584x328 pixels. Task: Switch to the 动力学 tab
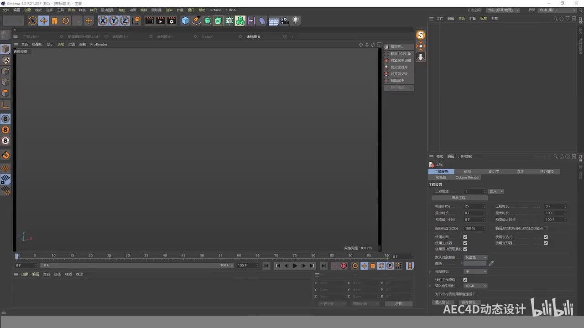click(494, 172)
